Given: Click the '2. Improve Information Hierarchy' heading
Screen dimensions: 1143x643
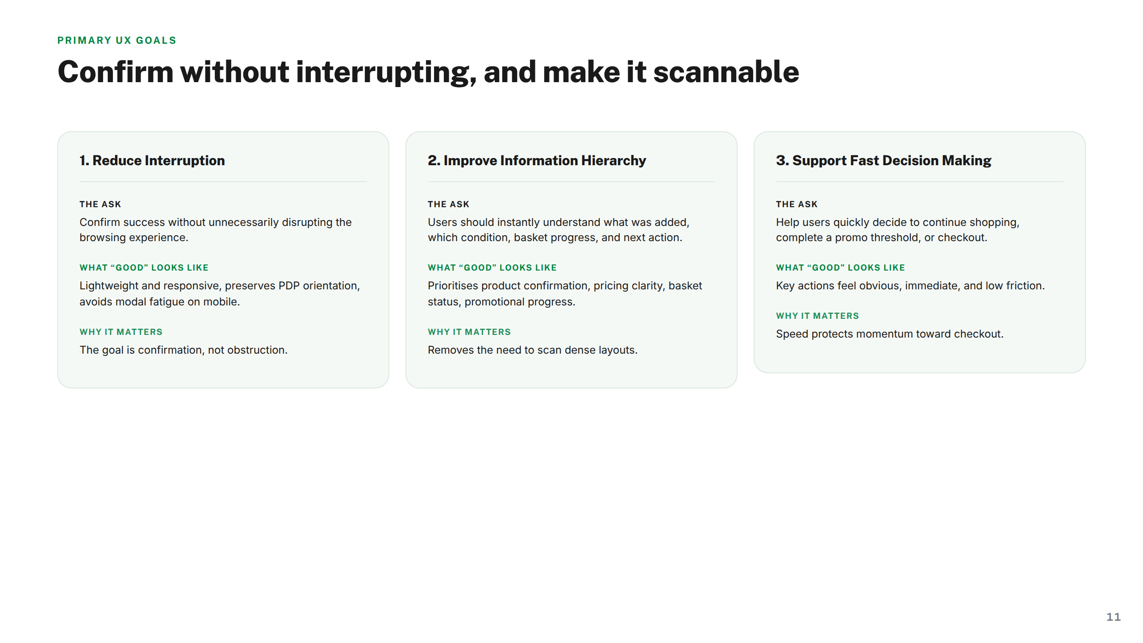Looking at the screenshot, I should tap(537, 160).
